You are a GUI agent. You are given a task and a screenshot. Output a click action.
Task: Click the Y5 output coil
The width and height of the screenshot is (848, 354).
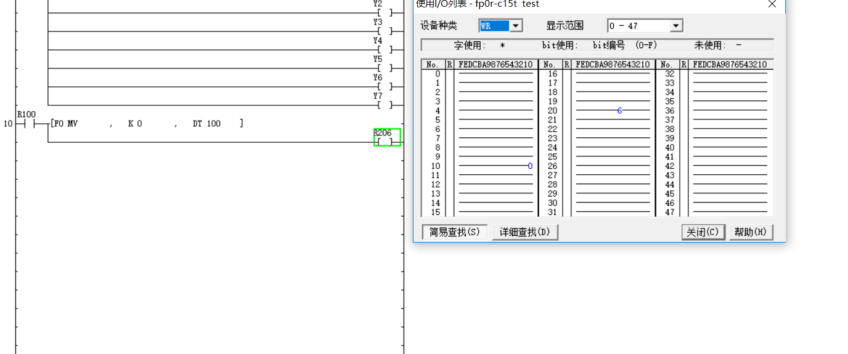click(386, 67)
